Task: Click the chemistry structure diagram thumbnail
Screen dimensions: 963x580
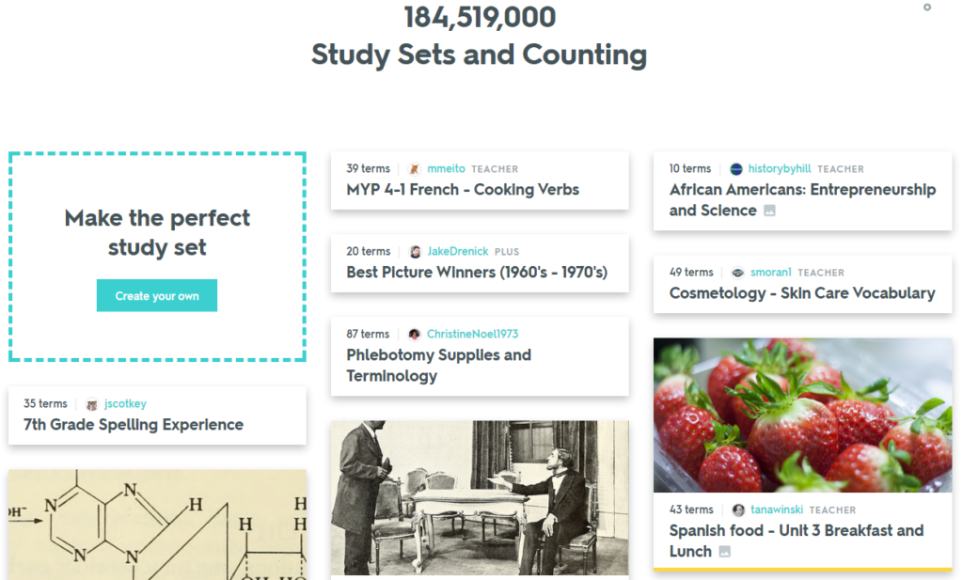Action: coord(156,526)
